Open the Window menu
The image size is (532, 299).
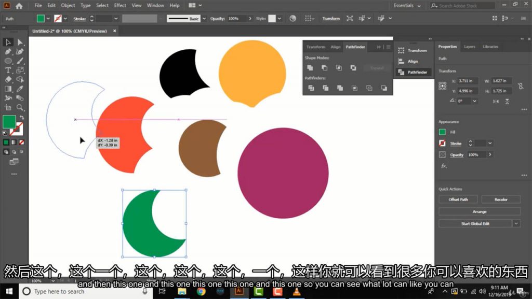coord(155,5)
